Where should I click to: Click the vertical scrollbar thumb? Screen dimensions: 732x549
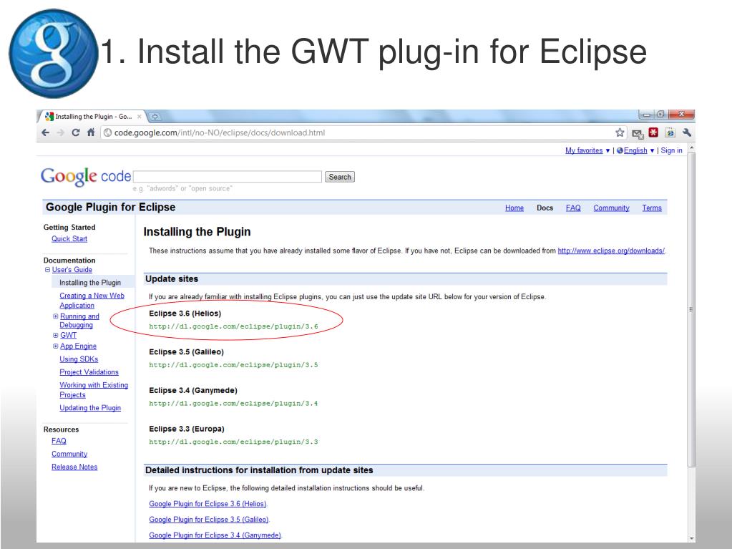coord(691,309)
